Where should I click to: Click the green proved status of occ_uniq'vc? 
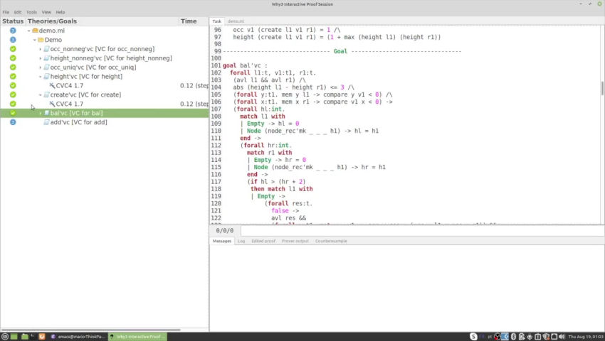(13, 67)
